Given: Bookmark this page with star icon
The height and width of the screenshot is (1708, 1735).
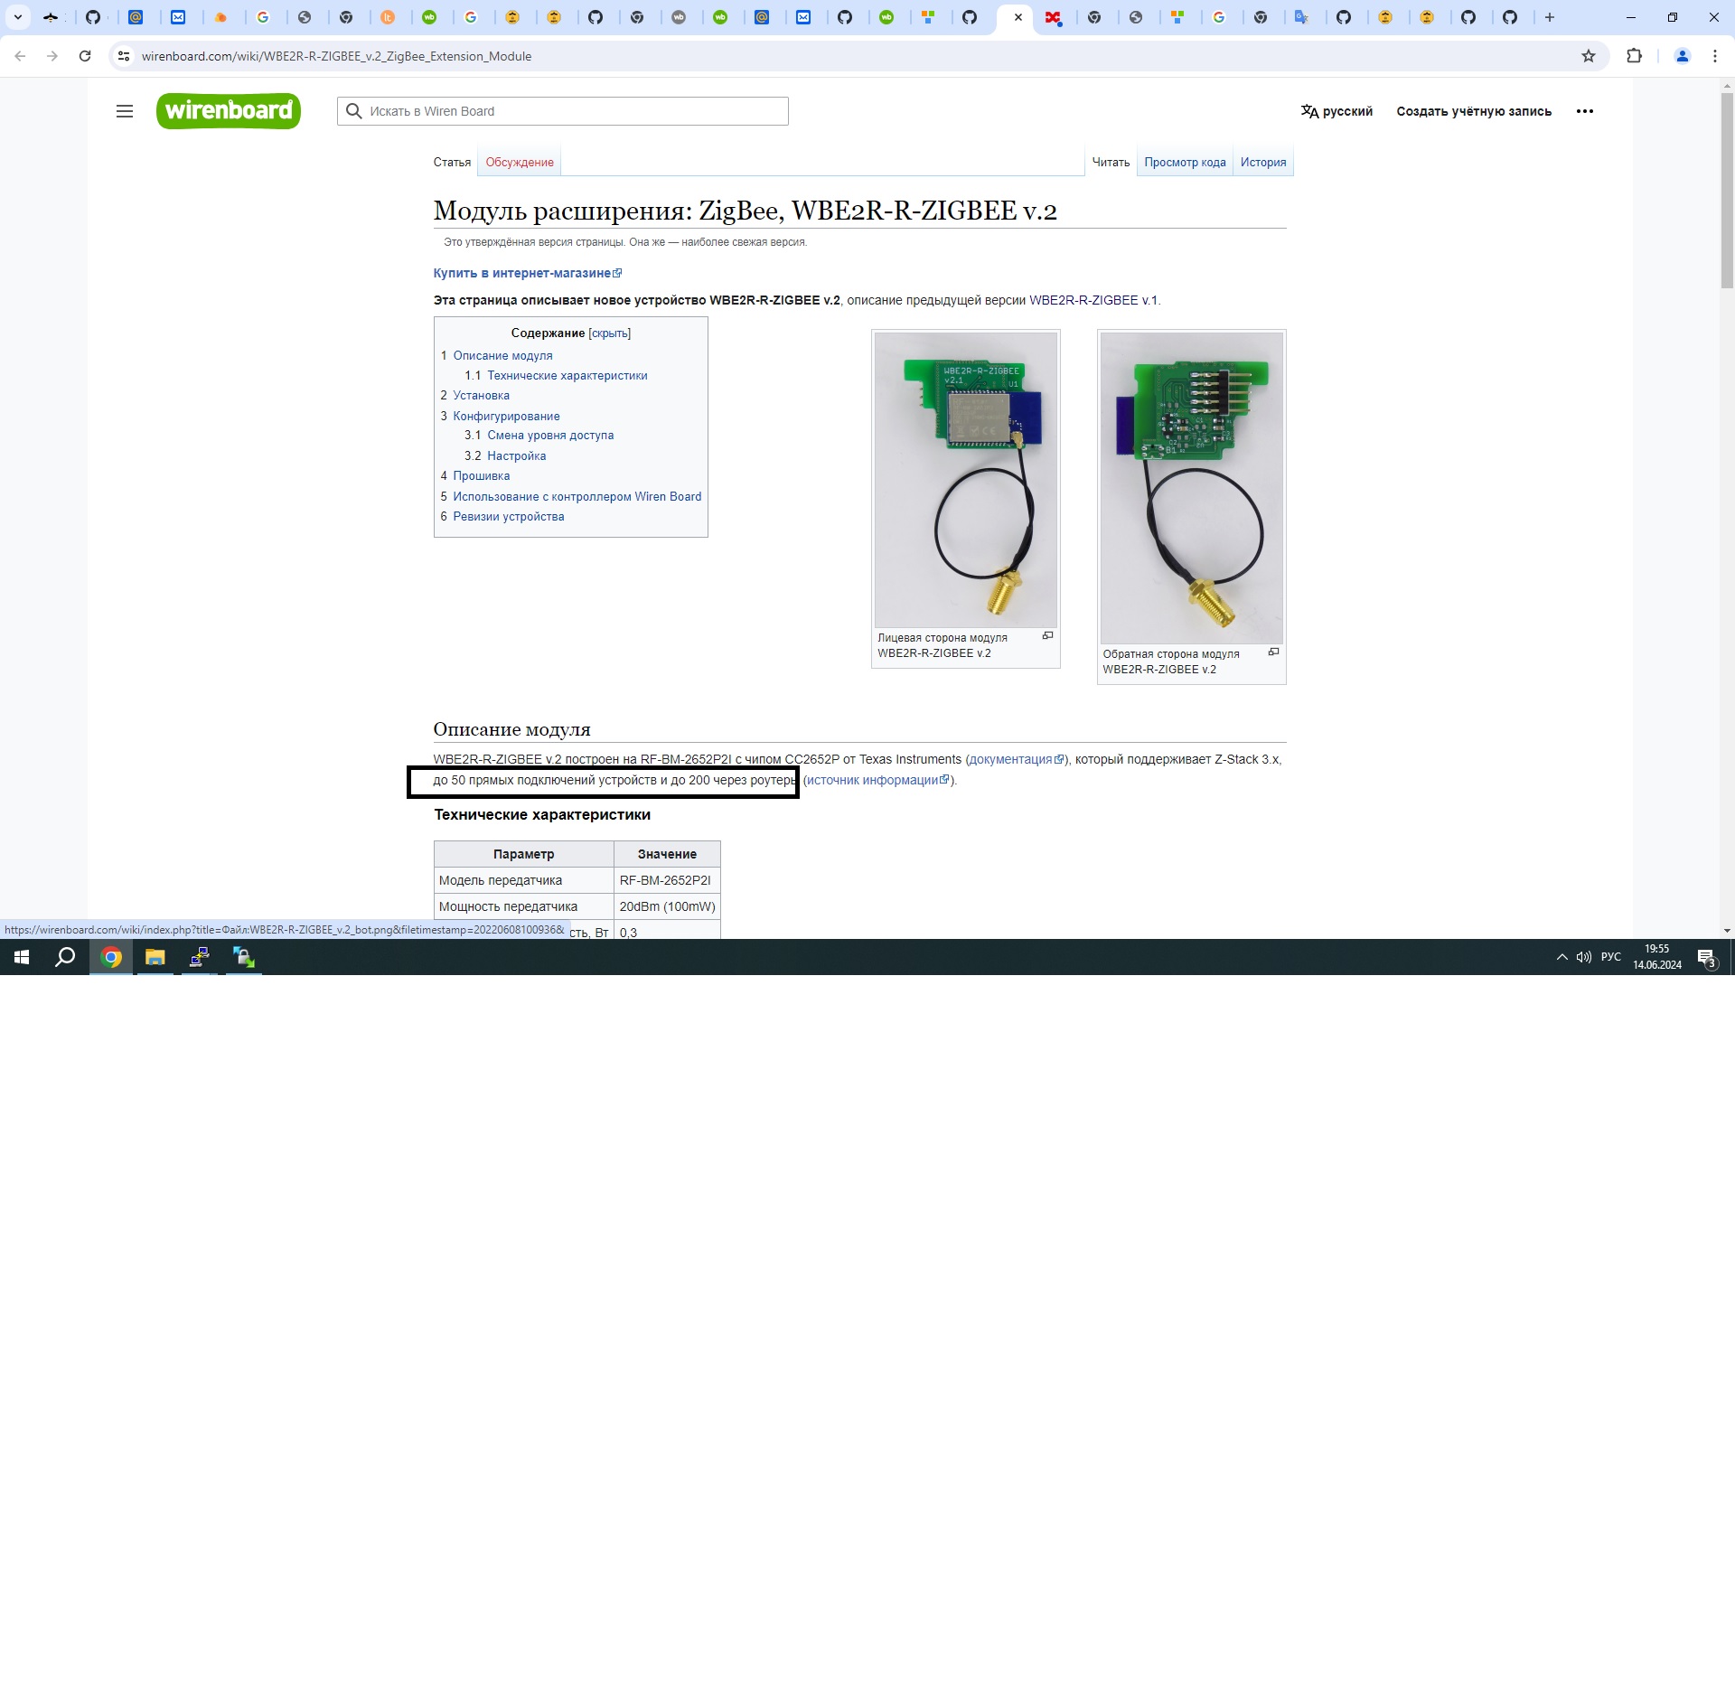Looking at the screenshot, I should (1589, 56).
